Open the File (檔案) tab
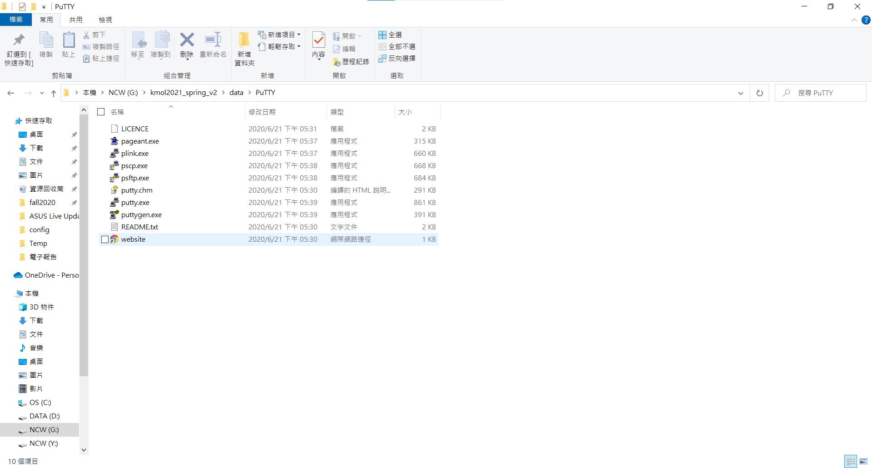The height and width of the screenshot is (468, 872). click(x=16, y=20)
